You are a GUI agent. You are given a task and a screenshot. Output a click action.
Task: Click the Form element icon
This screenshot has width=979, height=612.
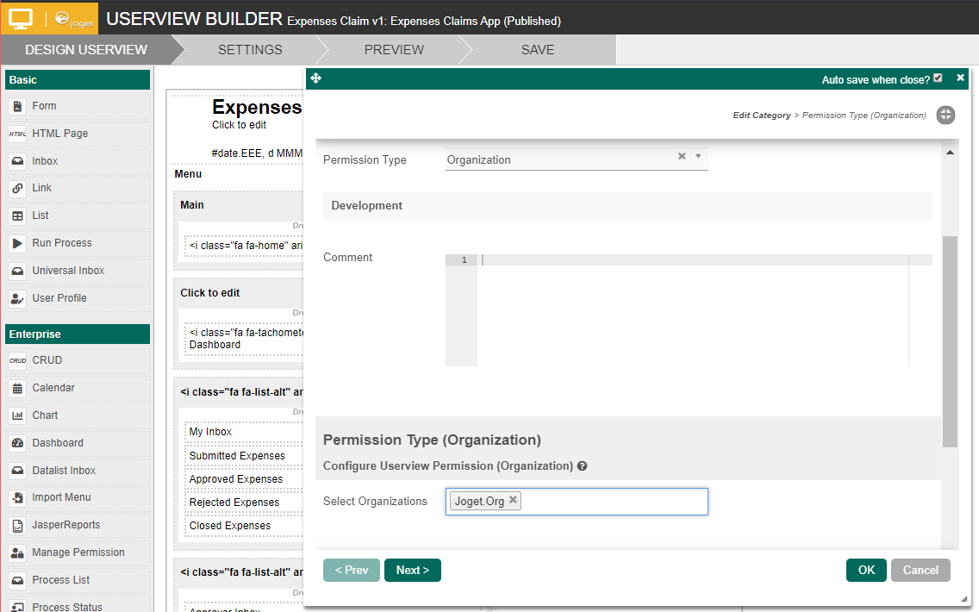pyautogui.click(x=17, y=106)
